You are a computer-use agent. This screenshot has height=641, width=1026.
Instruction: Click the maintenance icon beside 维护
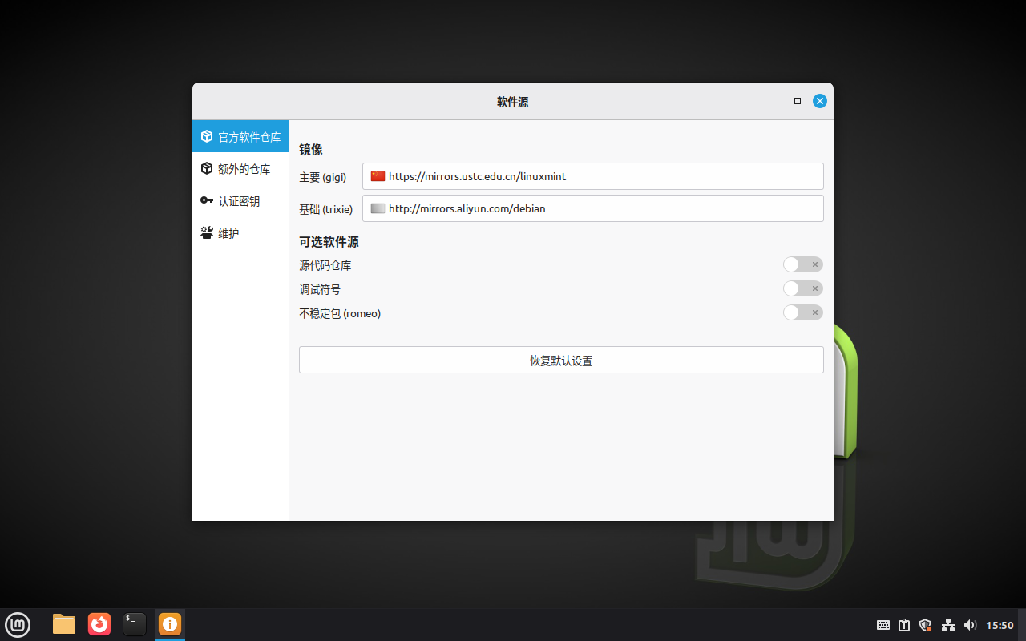[207, 233]
